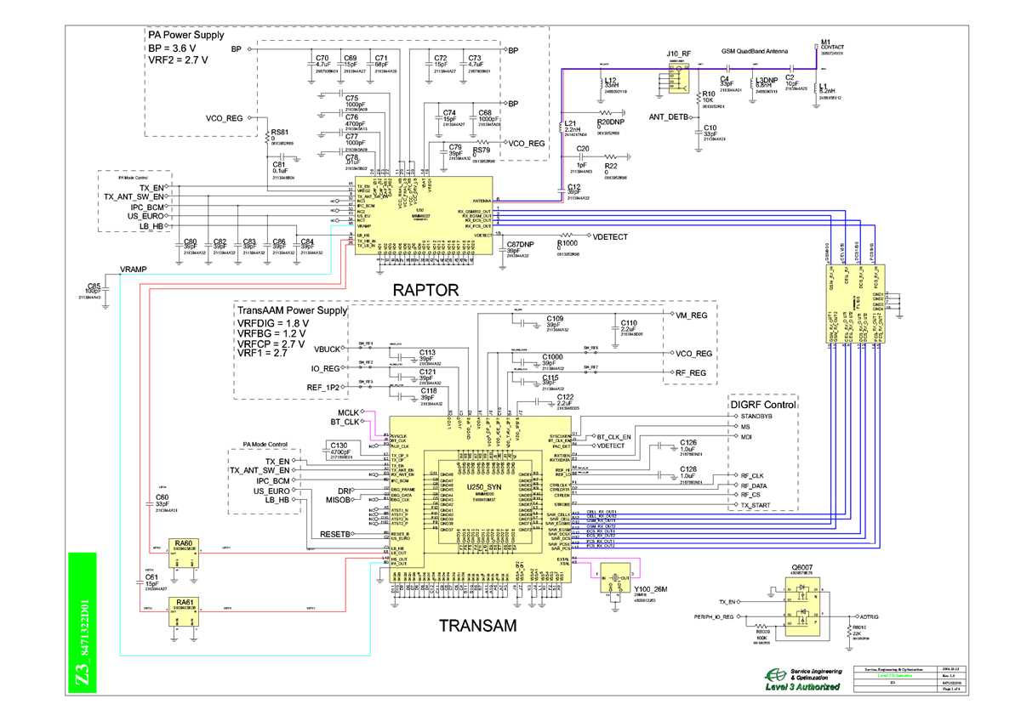Image resolution: width=1021 pixels, height=721 pixels.
Task: Click the TX_EN label left of Q6007
Action: pos(726,601)
